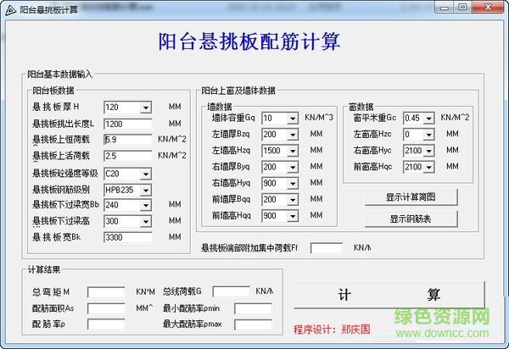Click the 最小配筋率ρmin result field
Viewport: 509px width, 349px height.
[x=253, y=308]
